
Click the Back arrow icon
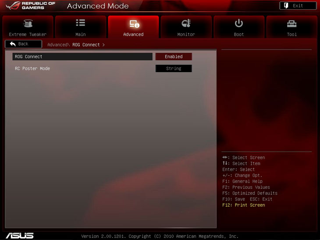click(13, 44)
